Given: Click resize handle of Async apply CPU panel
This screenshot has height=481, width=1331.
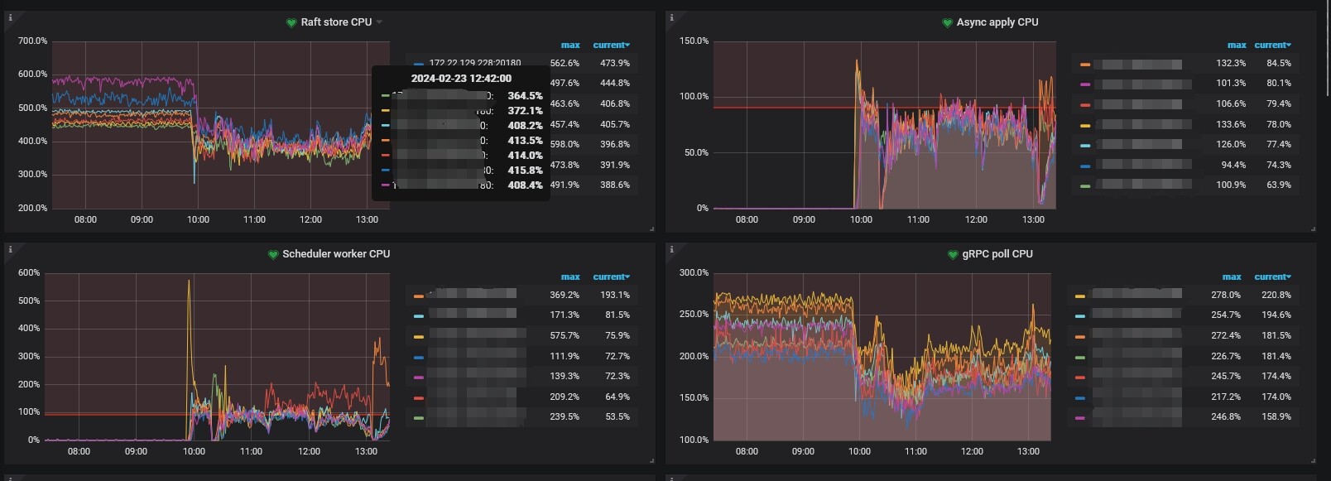Looking at the screenshot, I should pyautogui.click(x=1312, y=228).
